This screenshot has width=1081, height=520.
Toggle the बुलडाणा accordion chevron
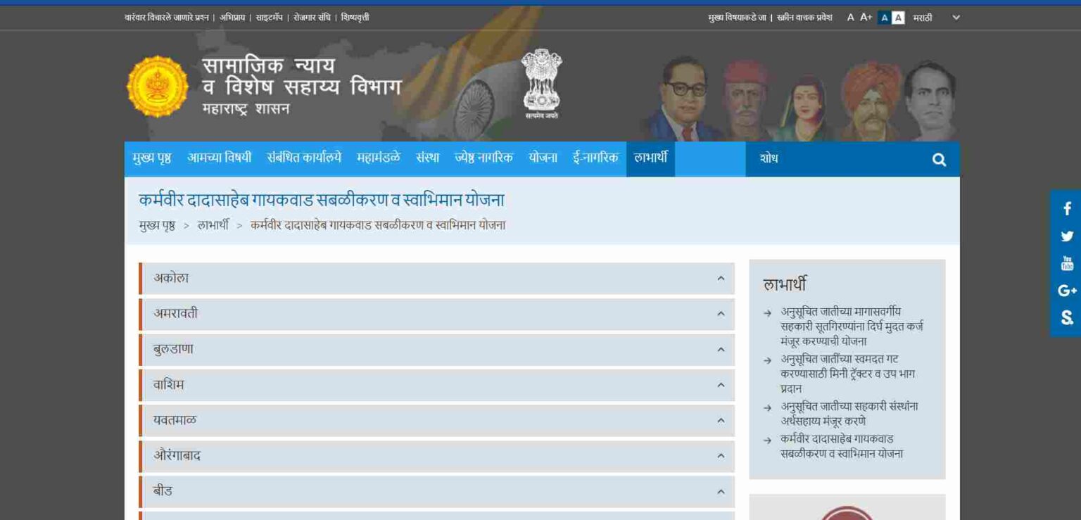point(721,350)
